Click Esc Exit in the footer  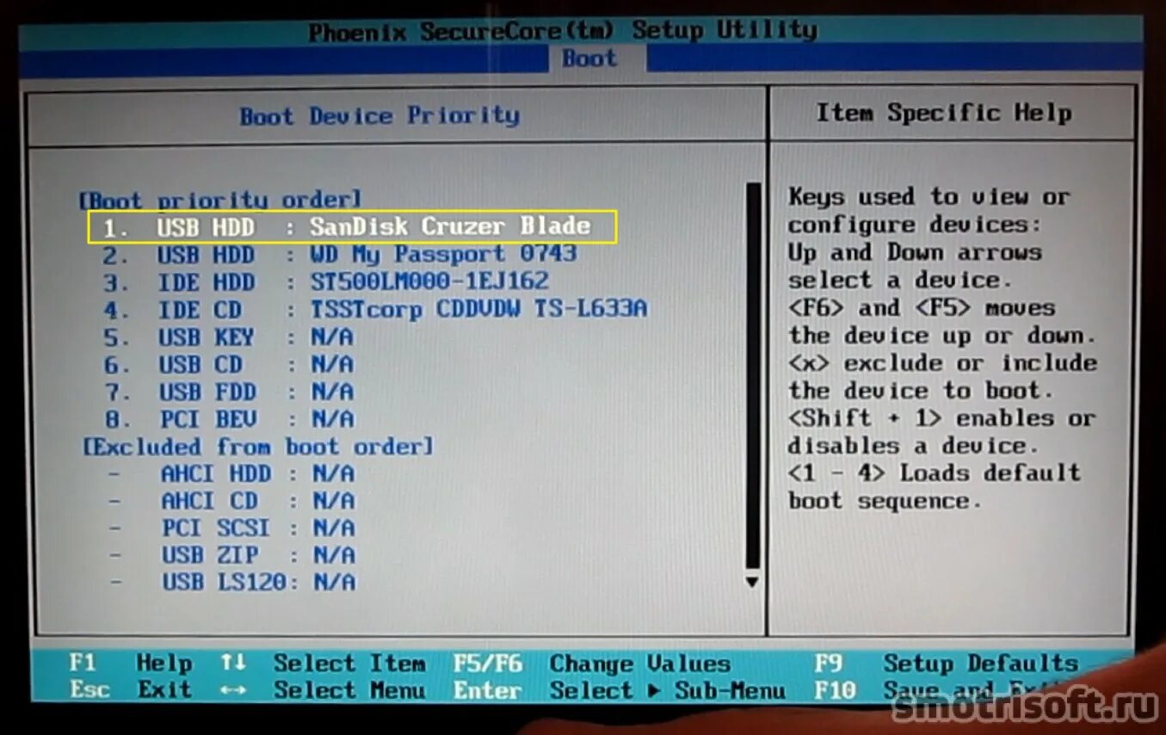(130, 690)
